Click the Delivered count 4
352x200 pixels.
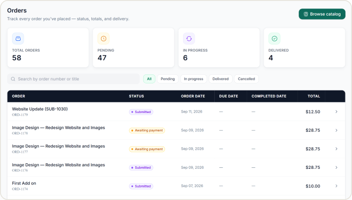click(x=271, y=58)
